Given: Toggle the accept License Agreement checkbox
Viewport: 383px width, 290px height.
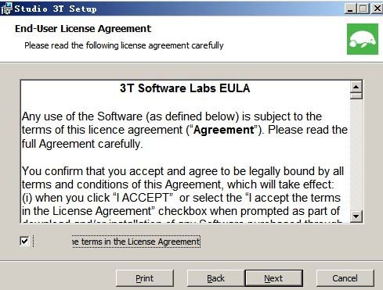Looking at the screenshot, I should 24,241.
